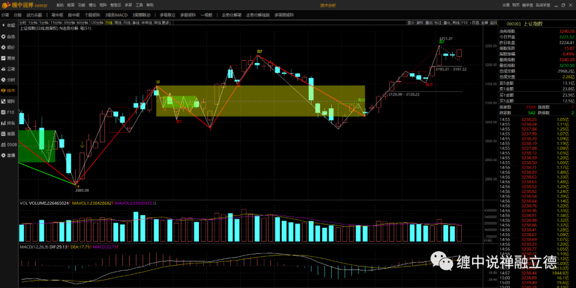This screenshot has width=576, height=288.
Task: Switch to the 5分钟 period tab
Action: tap(44, 23)
